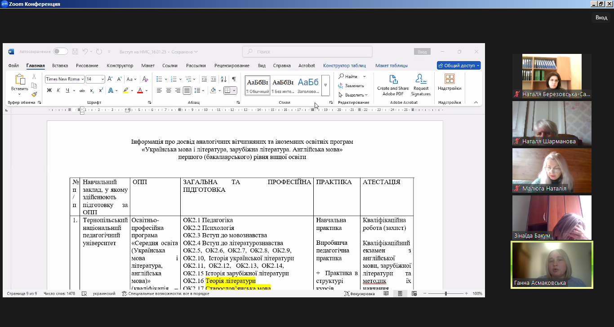
Task: Switch to the Вставка tab
Action: (60, 66)
